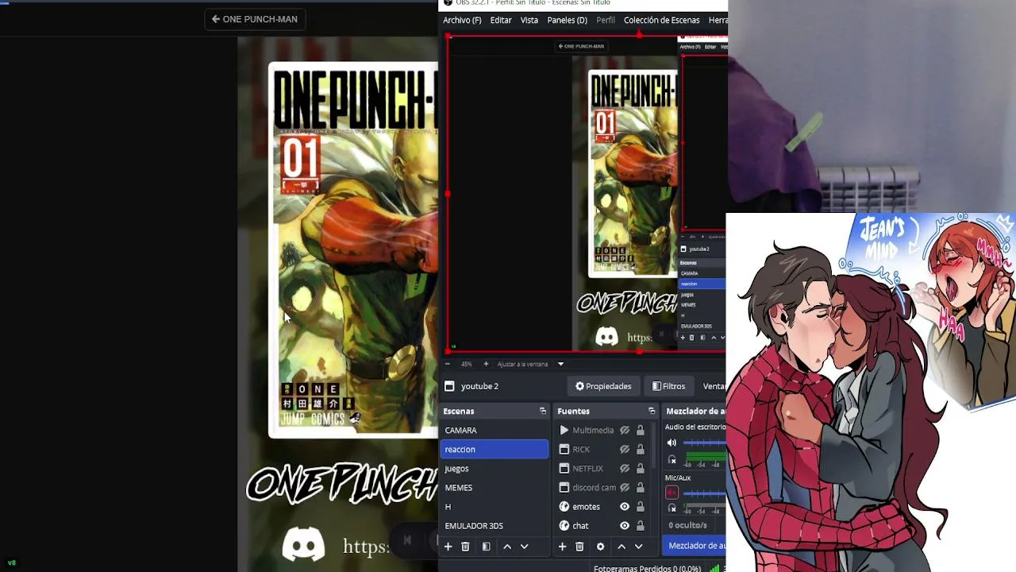Open the Perfil menu
The height and width of the screenshot is (572, 1016).
(606, 20)
